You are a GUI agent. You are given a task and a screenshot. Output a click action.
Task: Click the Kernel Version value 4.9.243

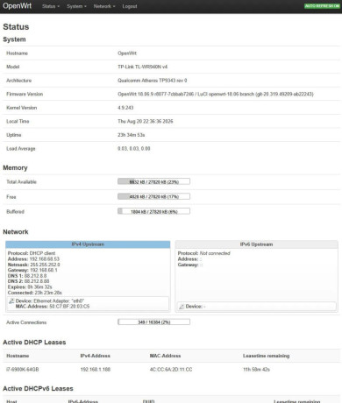125,108
